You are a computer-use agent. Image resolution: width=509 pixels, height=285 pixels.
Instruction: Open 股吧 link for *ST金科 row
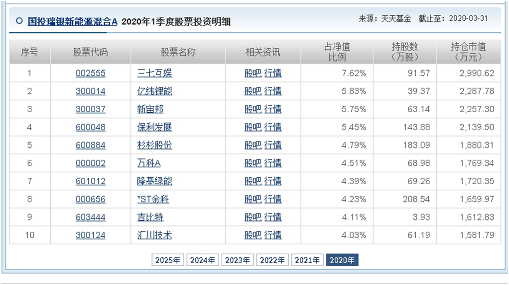pos(253,199)
